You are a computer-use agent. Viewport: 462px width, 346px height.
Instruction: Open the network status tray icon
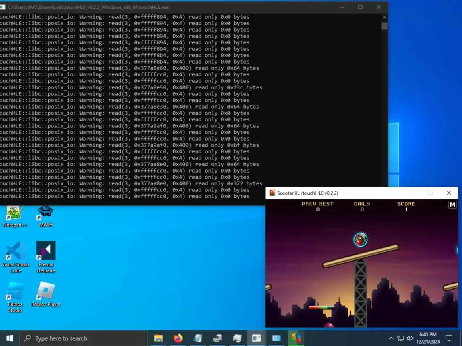tap(401, 338)
